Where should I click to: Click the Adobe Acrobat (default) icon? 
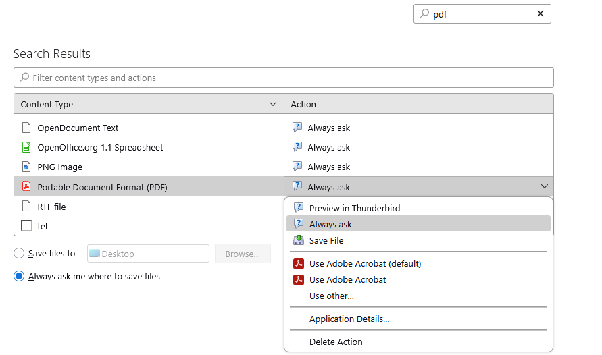tap(299, 263)
